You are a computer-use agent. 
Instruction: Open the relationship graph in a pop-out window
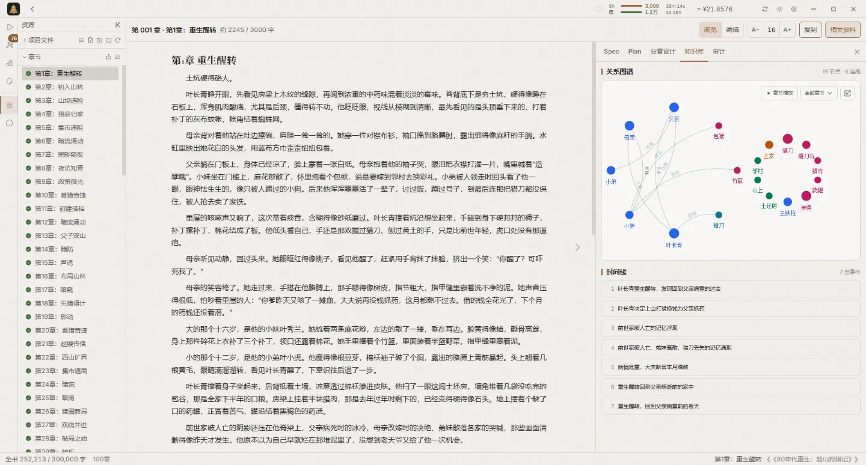click(x=847, y=93)
